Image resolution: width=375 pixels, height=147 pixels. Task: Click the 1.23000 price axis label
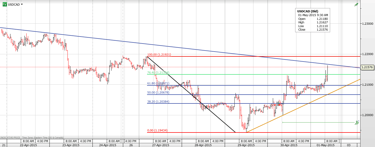(367, 24)
